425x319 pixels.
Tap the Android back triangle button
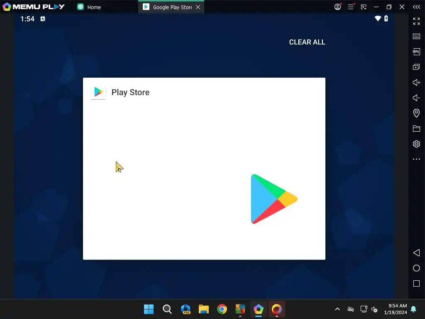(x=416, y=253)
